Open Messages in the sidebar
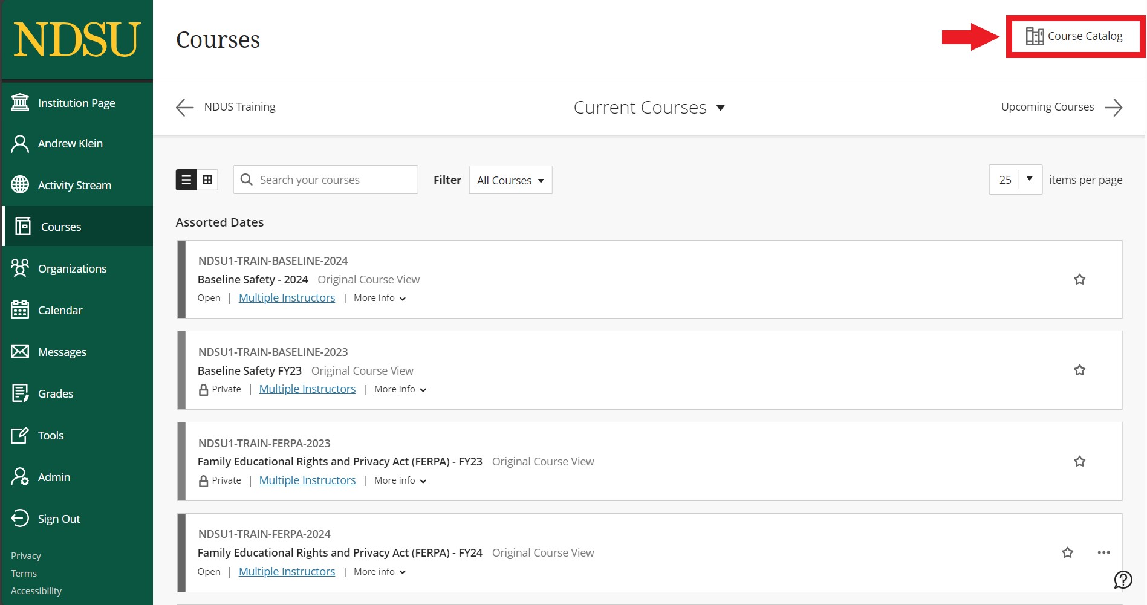This screenshot has height=605, width=1147. pos(62,352)
